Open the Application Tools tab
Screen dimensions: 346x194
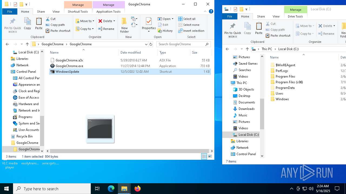[108, 12]
